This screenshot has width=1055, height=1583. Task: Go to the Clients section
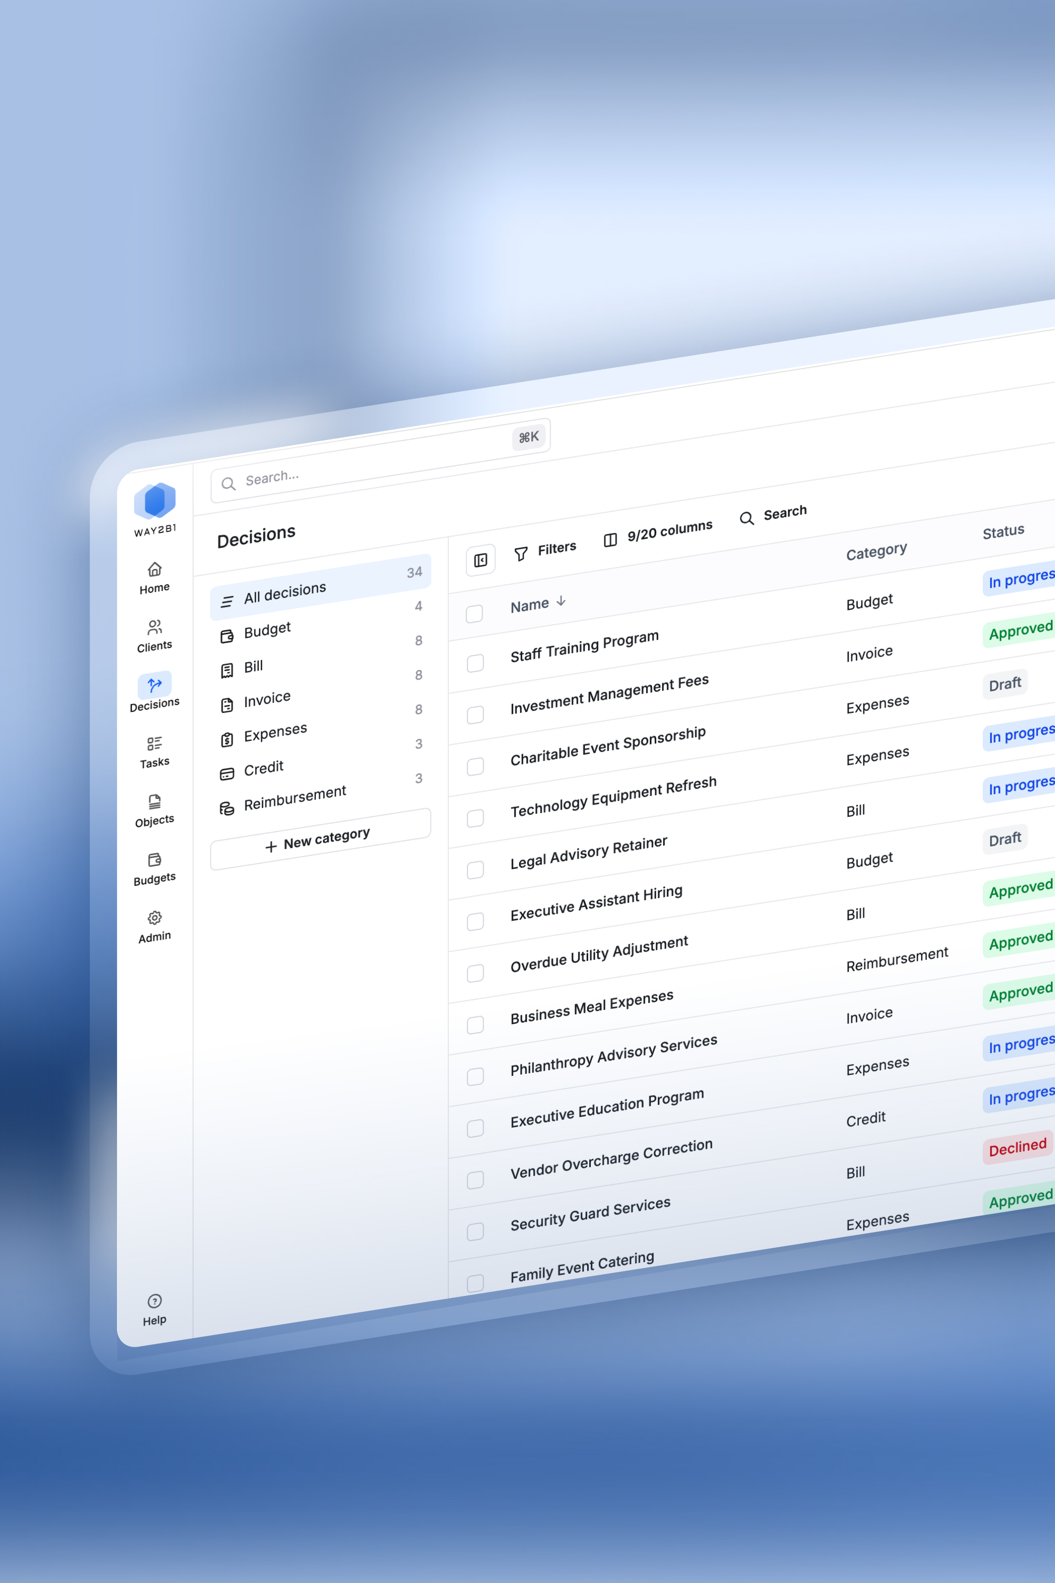point(154,635)
